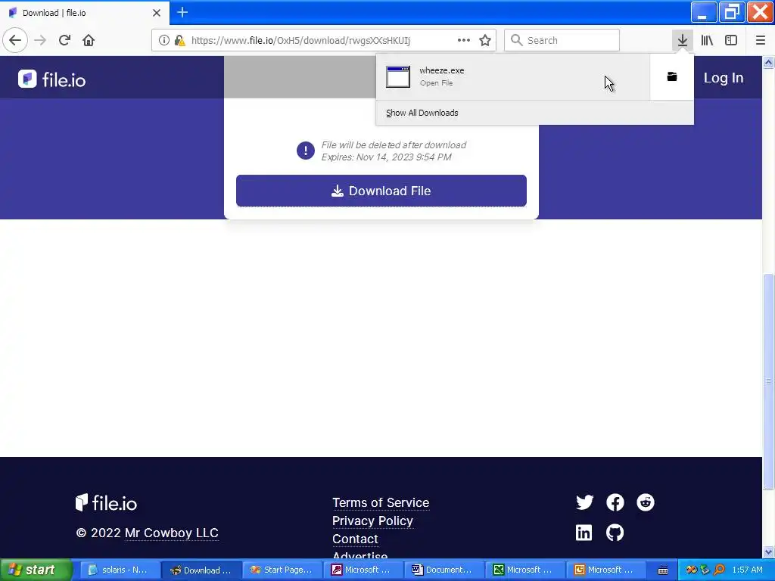Close the Download | file.io tab

pyautogui.click(x=157, y=13)
